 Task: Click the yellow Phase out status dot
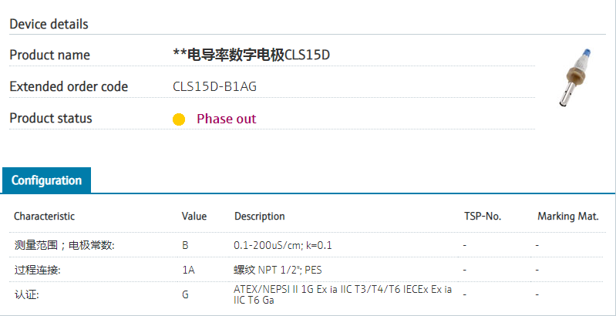point(179,119)
